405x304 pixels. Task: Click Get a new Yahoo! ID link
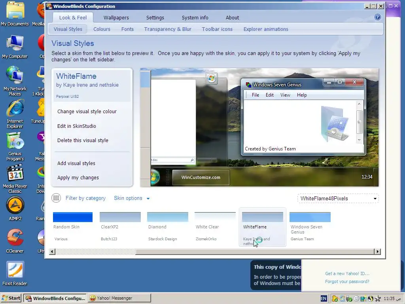click(347, 274)
